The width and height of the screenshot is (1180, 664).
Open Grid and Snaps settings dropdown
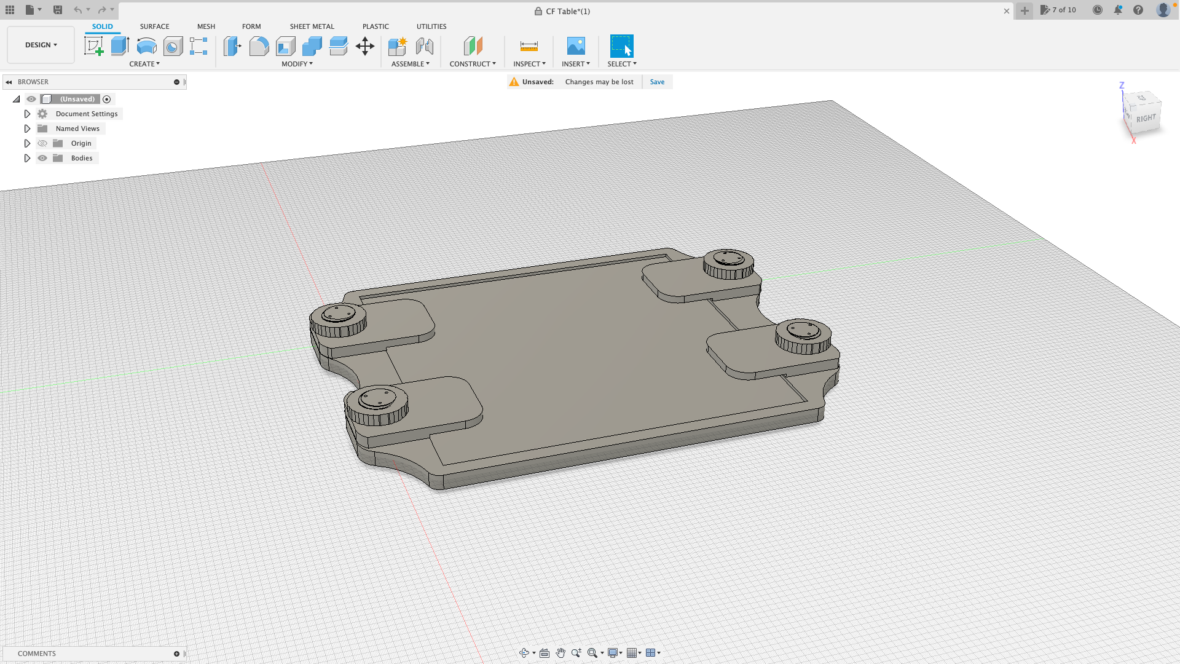634,653
